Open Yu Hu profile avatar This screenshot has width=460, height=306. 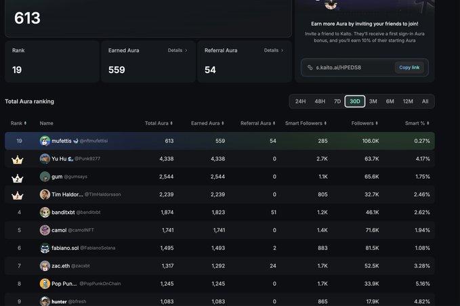point(45,159)
